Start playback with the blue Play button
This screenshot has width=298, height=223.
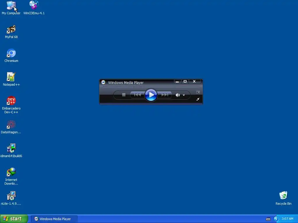(151, 95)
